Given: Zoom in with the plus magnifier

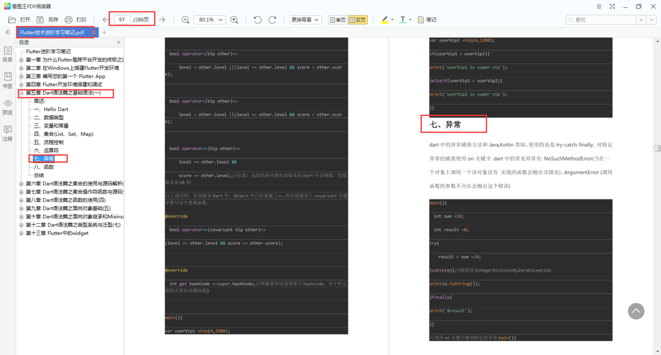Looking at the screenshot, I should pos(235,20).
